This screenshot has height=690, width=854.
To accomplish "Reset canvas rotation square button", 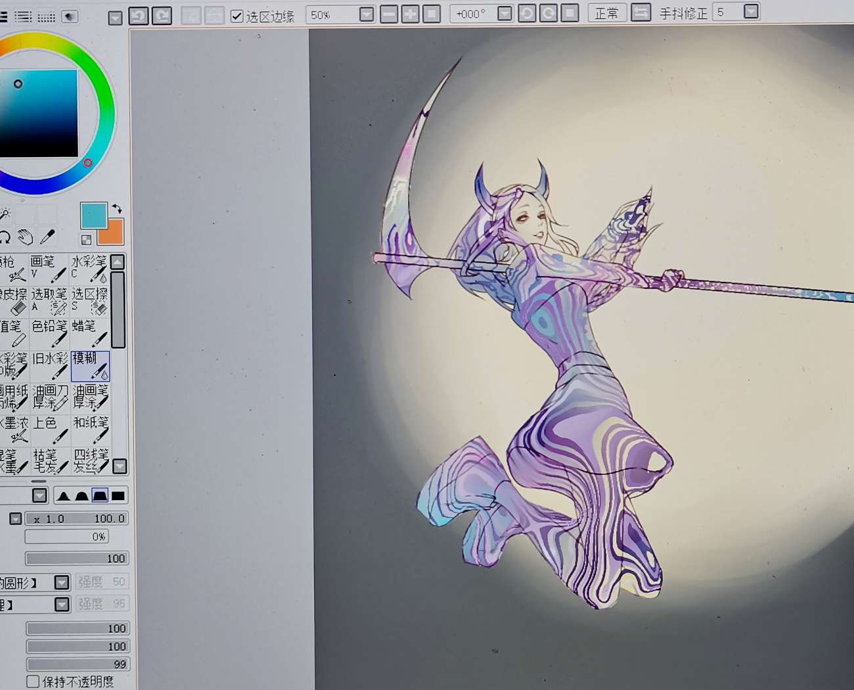I will [570, 13].
